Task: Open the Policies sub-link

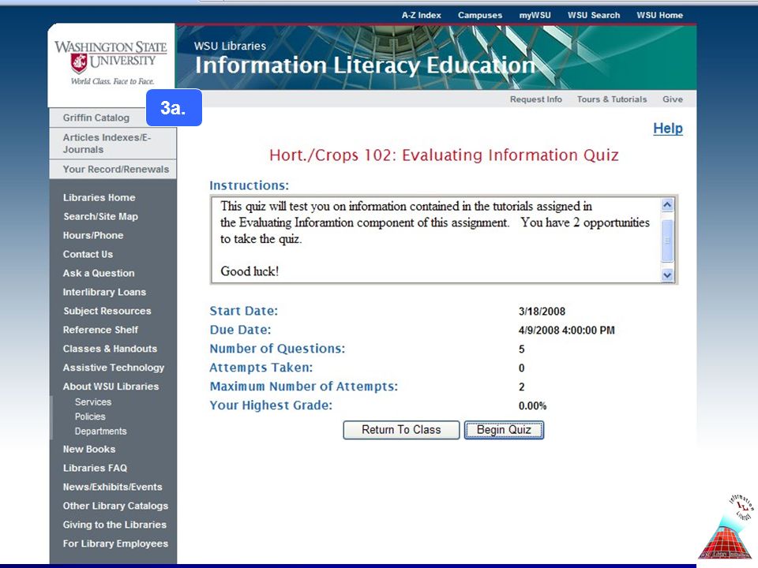Action: click(90, 417)
